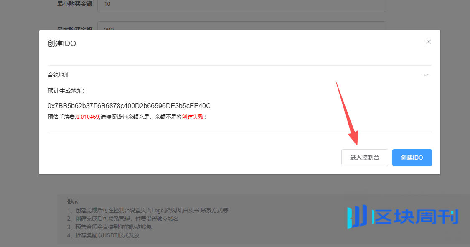The width and height of the screenshot is (470, 247).
Task: Click the 区块周刊 watermark text
Action: [x=416, y=217]
